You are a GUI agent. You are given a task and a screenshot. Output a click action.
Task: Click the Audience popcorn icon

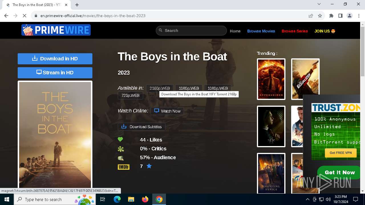pos(121,158)
